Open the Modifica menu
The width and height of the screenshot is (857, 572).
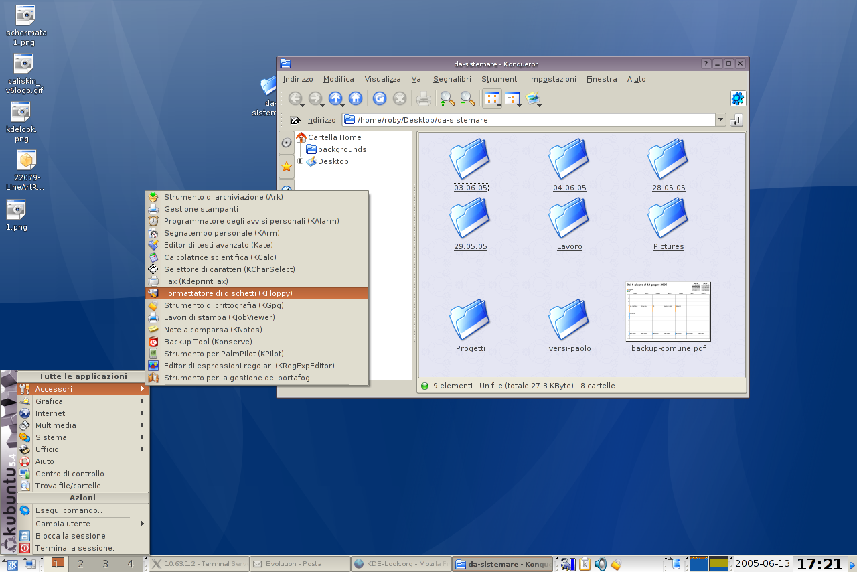[338, 79]
